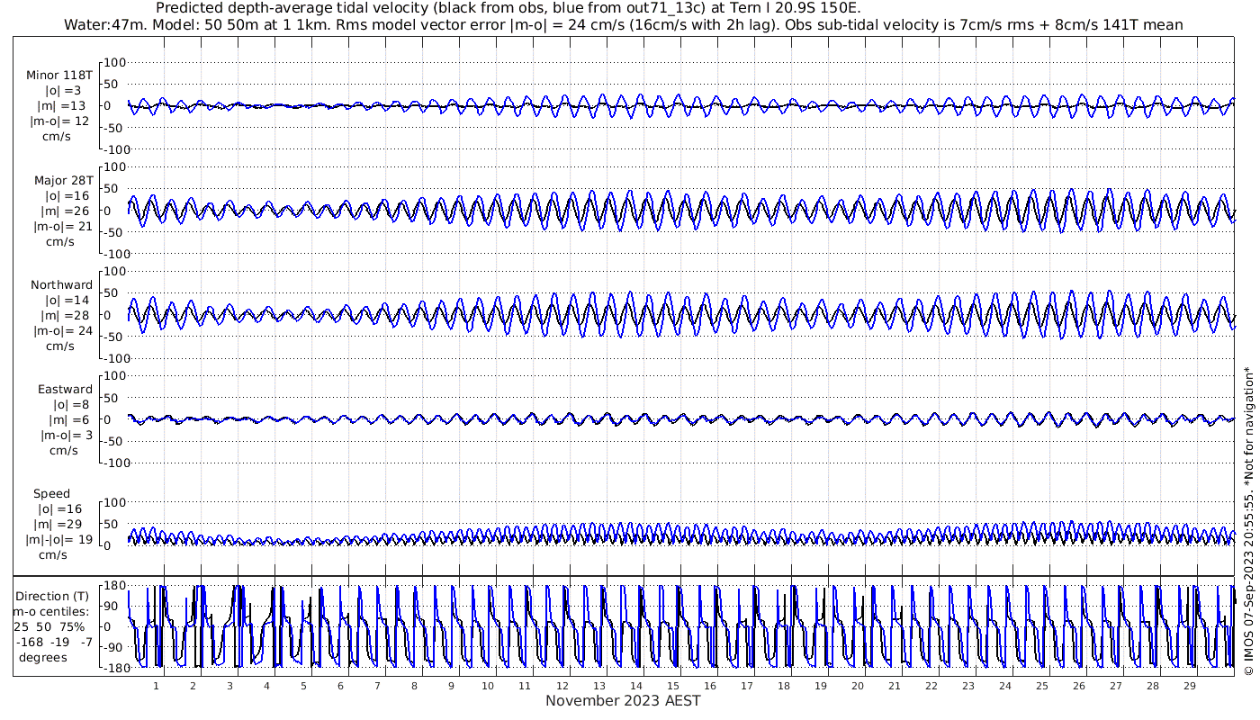
Task: Select the "|o| =14" value
Action: [67, 301]
